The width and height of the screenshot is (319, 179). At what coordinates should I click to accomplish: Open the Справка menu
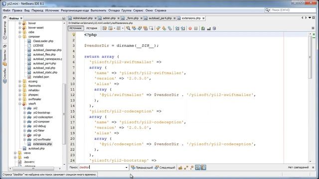(x=160, y=10)
